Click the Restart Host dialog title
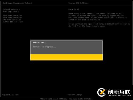The width and height of the screenshot is (133, 100). pos(39,43)
